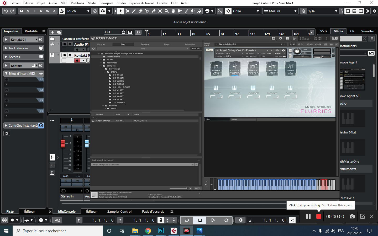378x236 pixels.
Task: Expand the Track Versions inspector section
Action: [x=6, y=48]
